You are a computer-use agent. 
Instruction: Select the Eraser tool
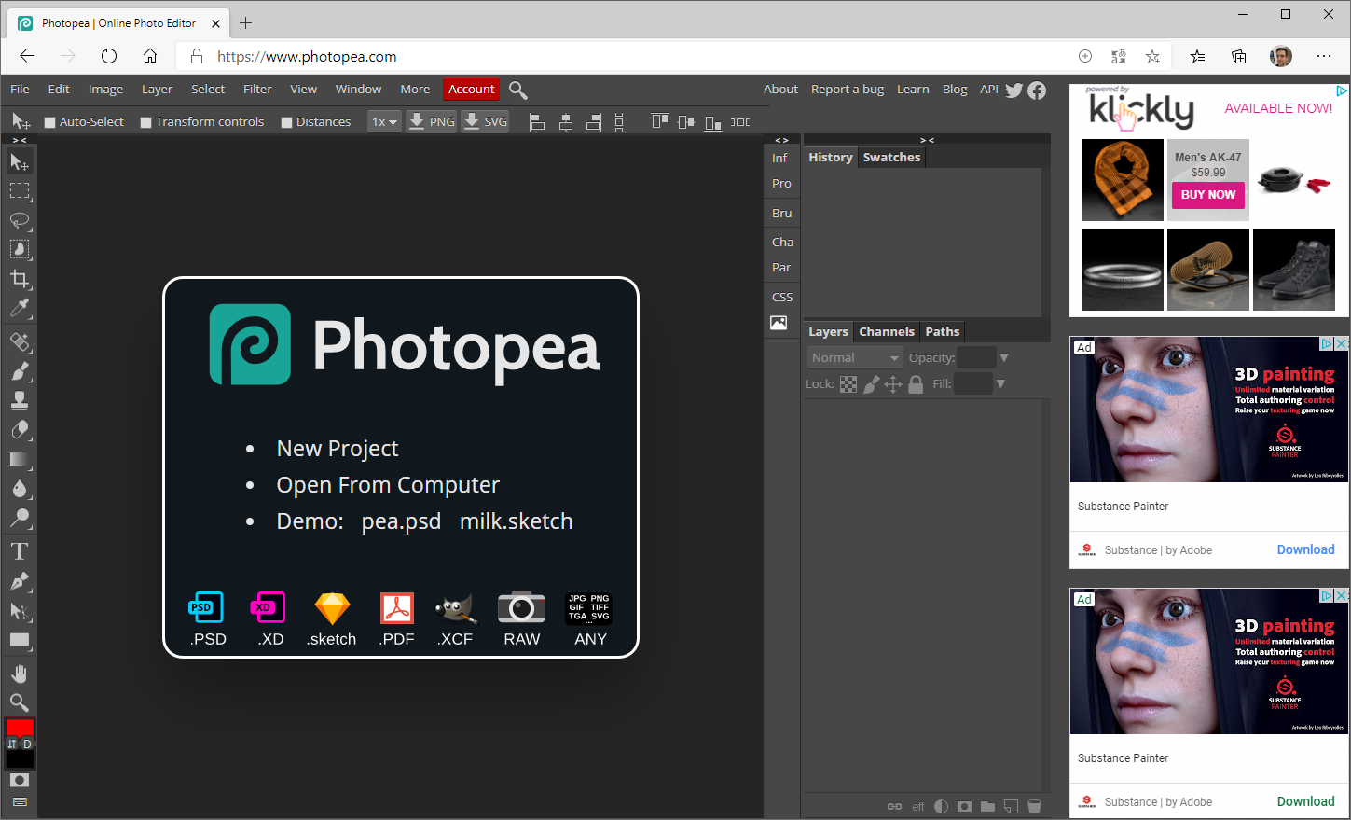pos(20,430)
